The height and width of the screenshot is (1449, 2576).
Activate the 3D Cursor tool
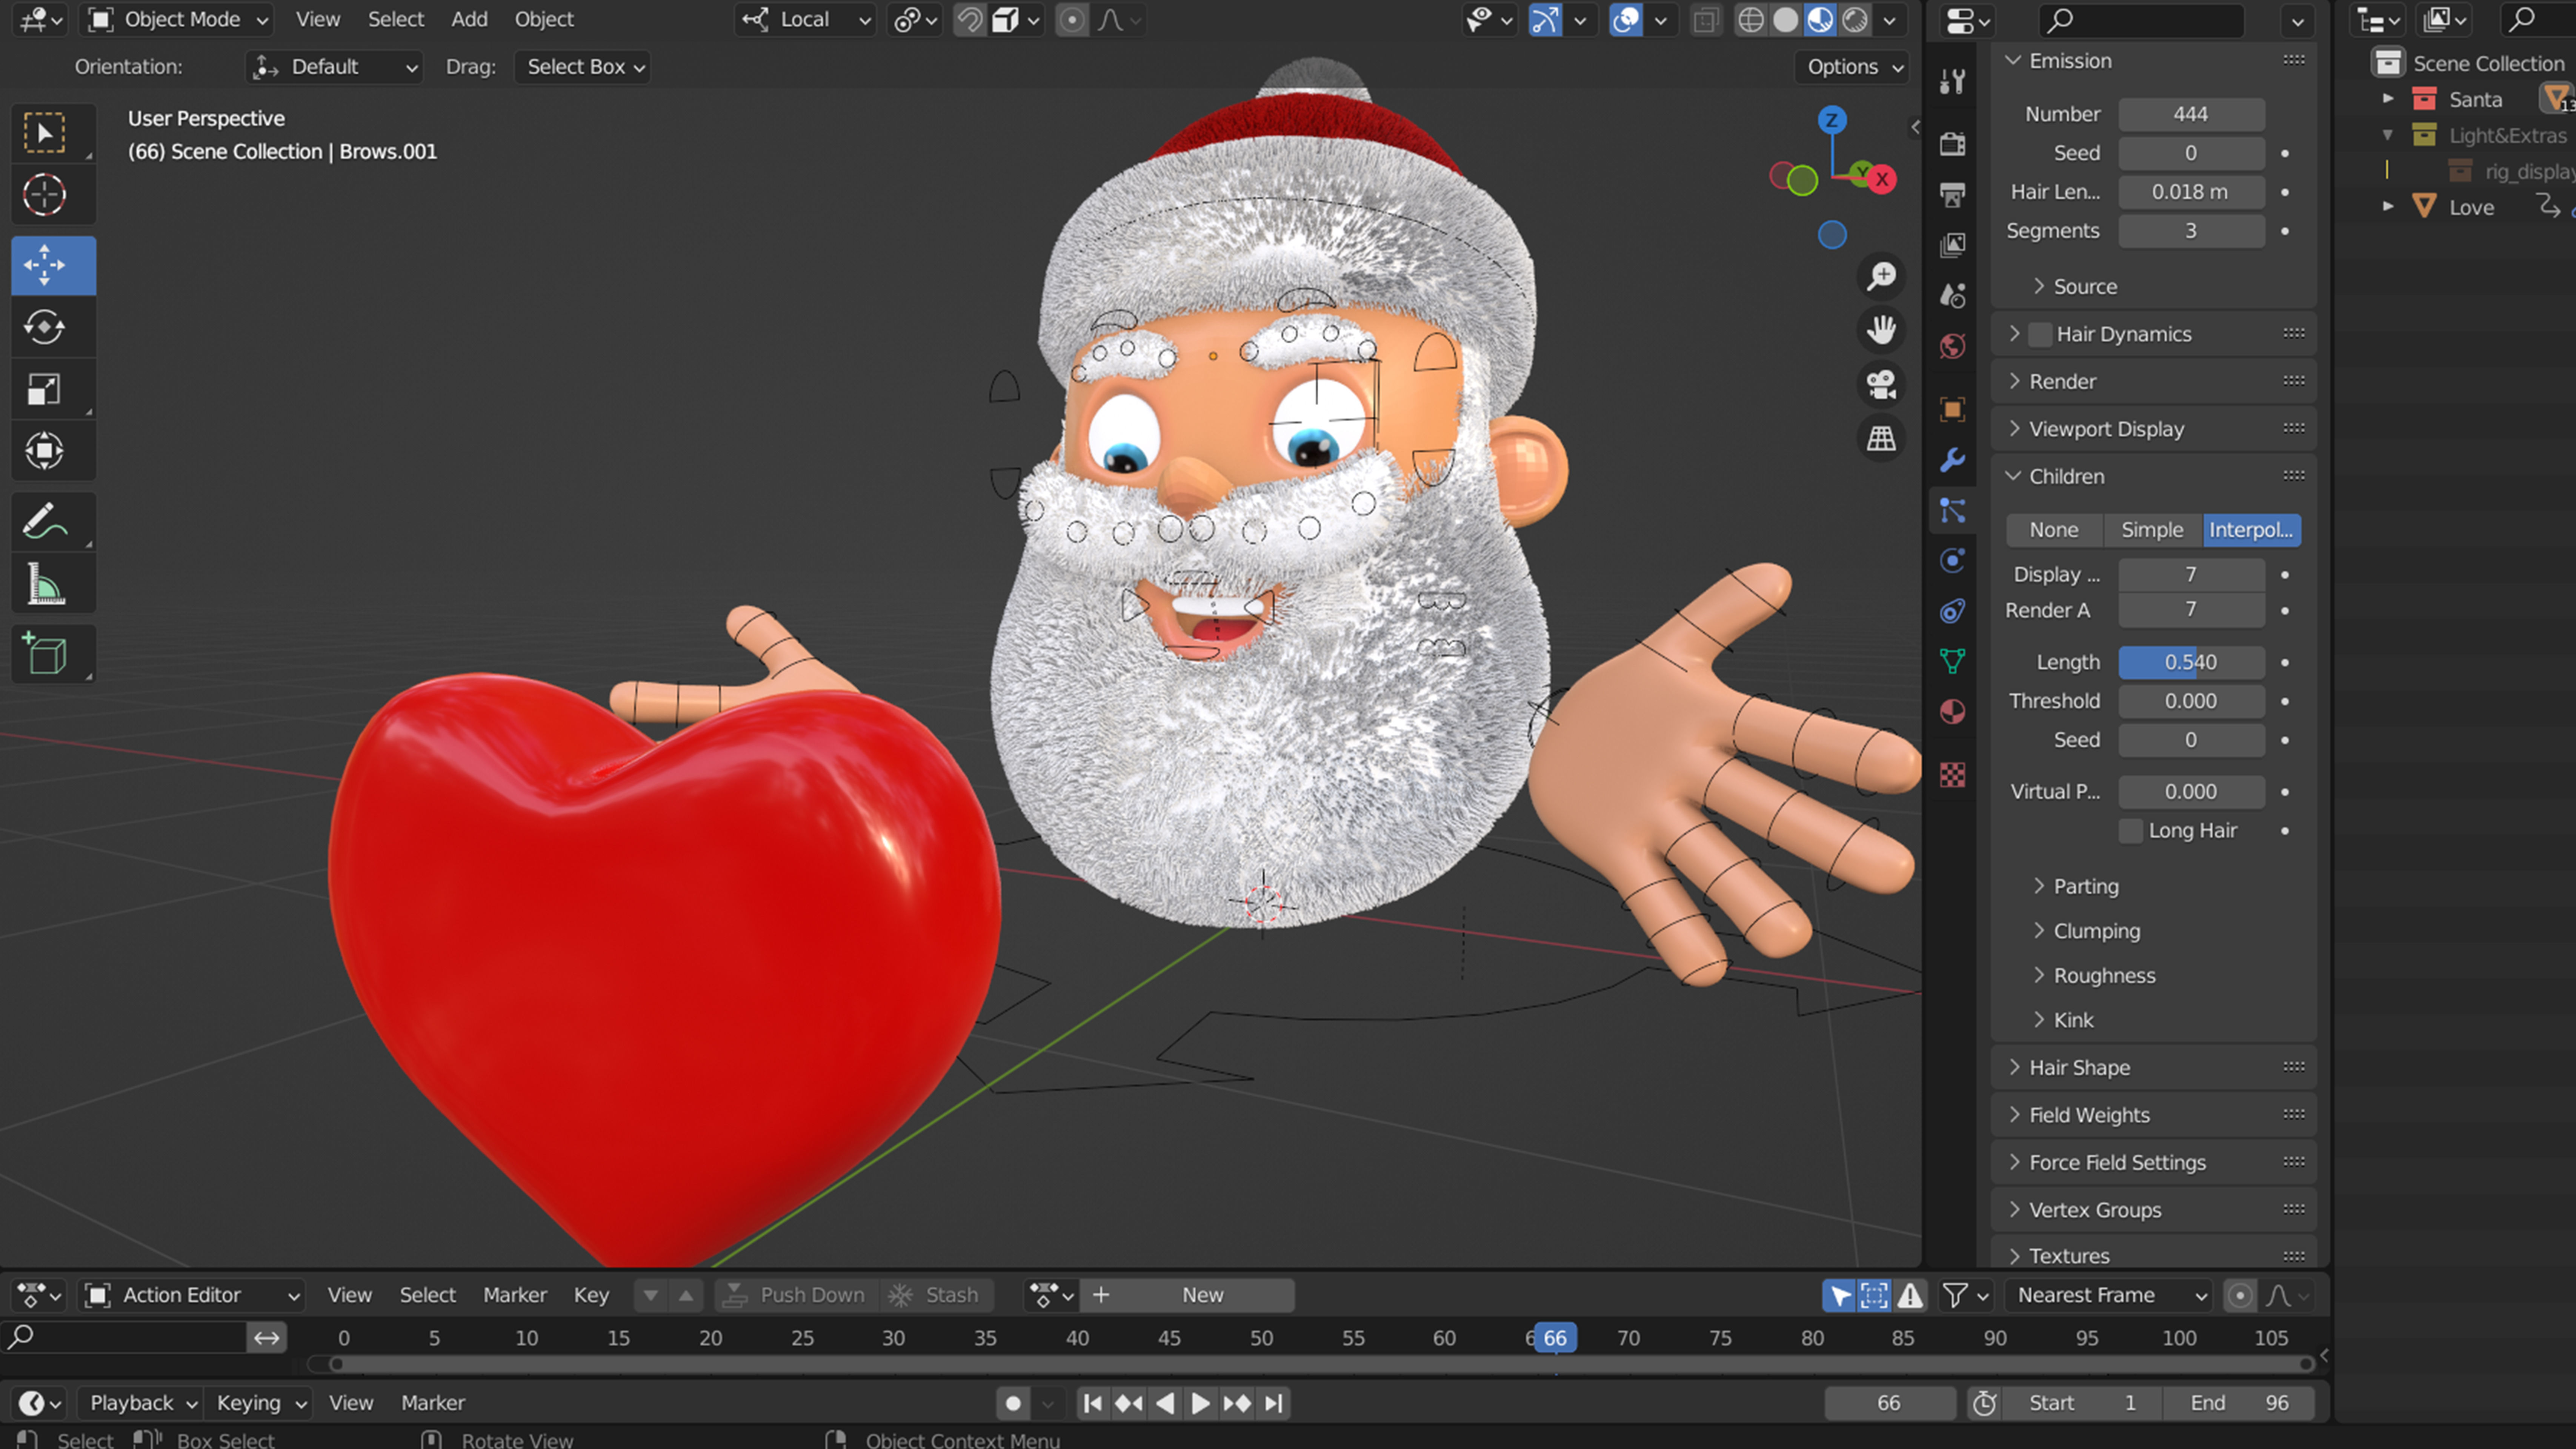click(x=44, y=195)
